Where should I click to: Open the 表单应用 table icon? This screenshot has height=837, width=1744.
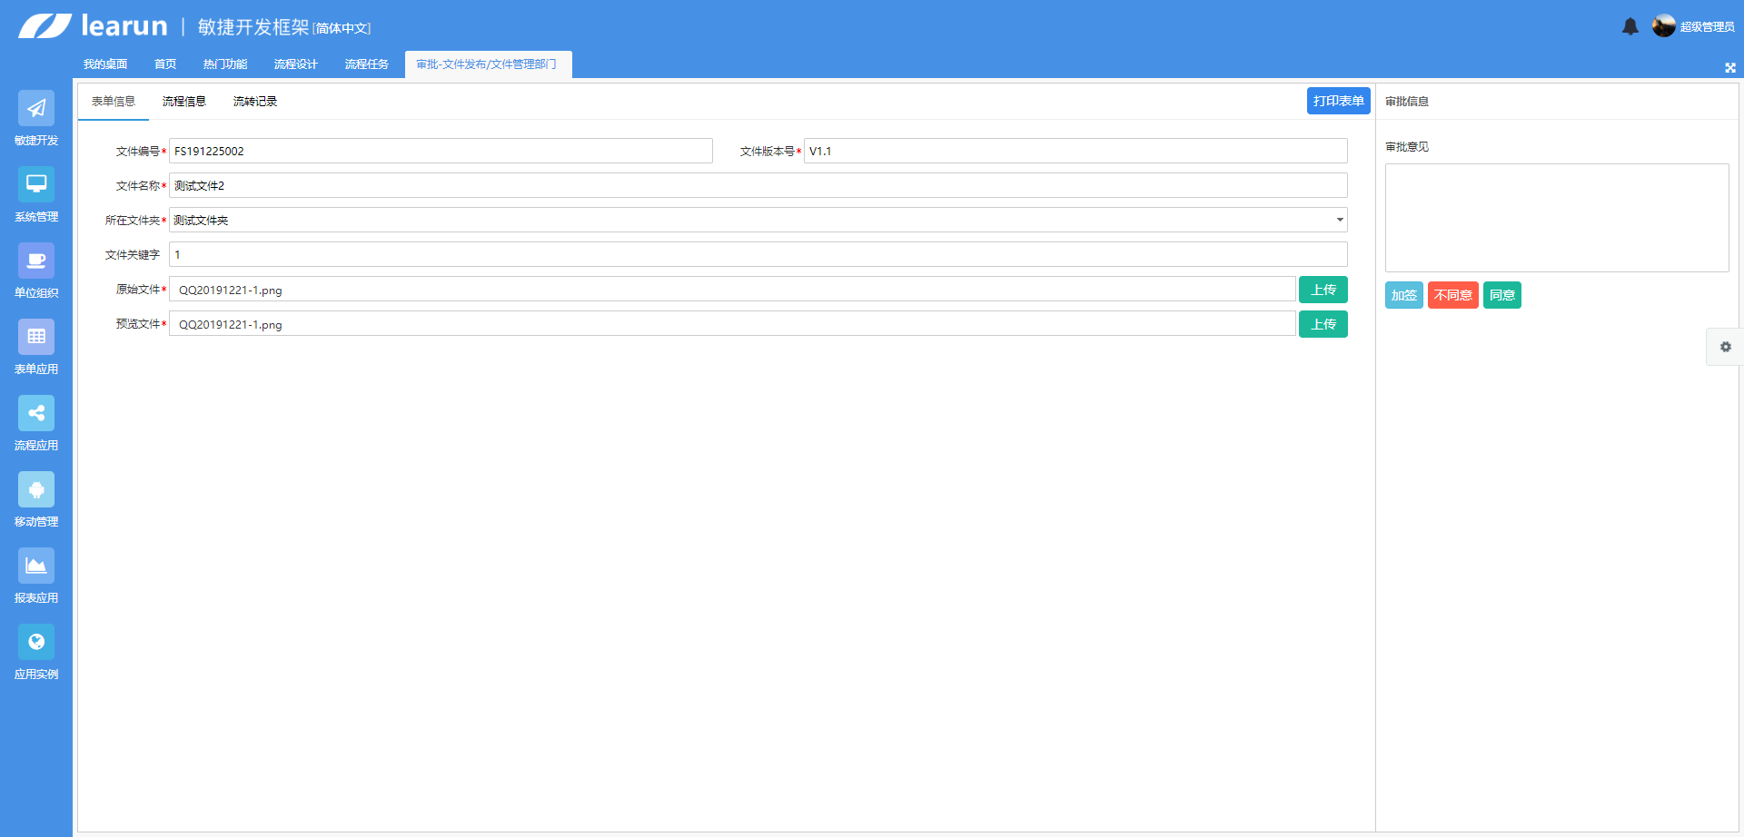pos(36,338)
